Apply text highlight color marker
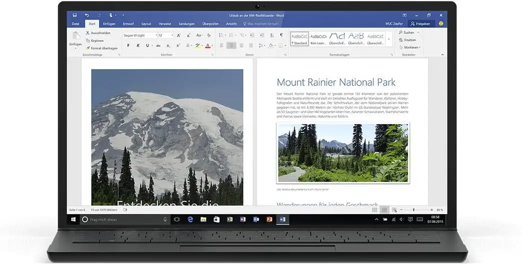522x265 pixels. click(x=198, y=45)
